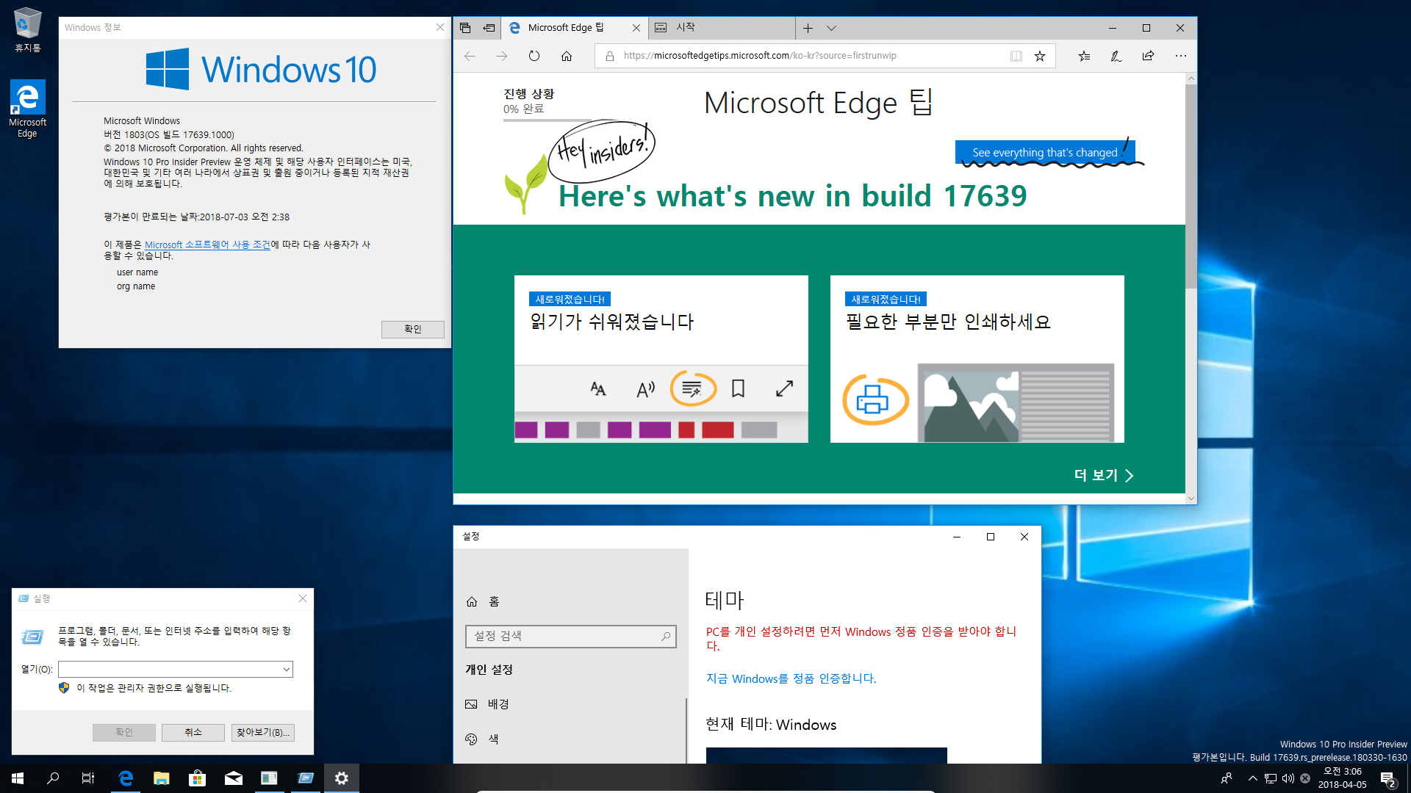Screen dimensions: 1411x793
Task: Open Edge from the taskbar
Action: pos(126,778)
